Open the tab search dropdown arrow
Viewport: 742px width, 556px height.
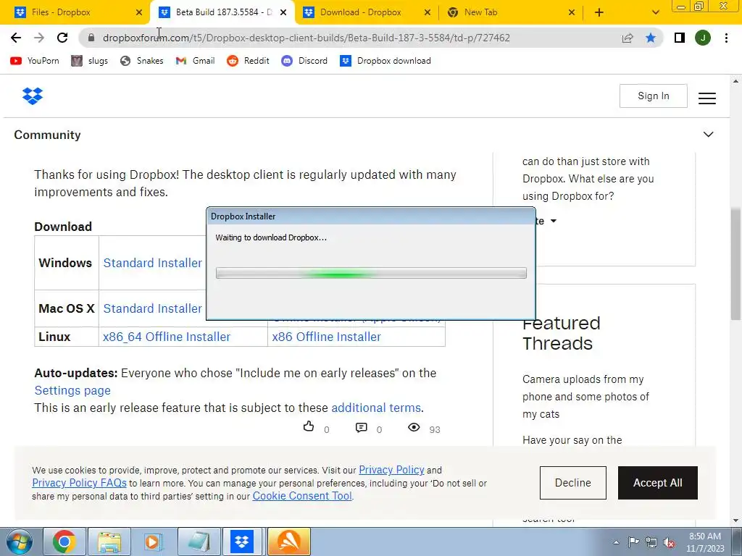(x=655, y=12)
